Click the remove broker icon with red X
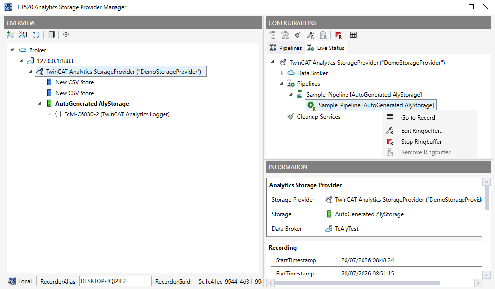 click(23, 35)
